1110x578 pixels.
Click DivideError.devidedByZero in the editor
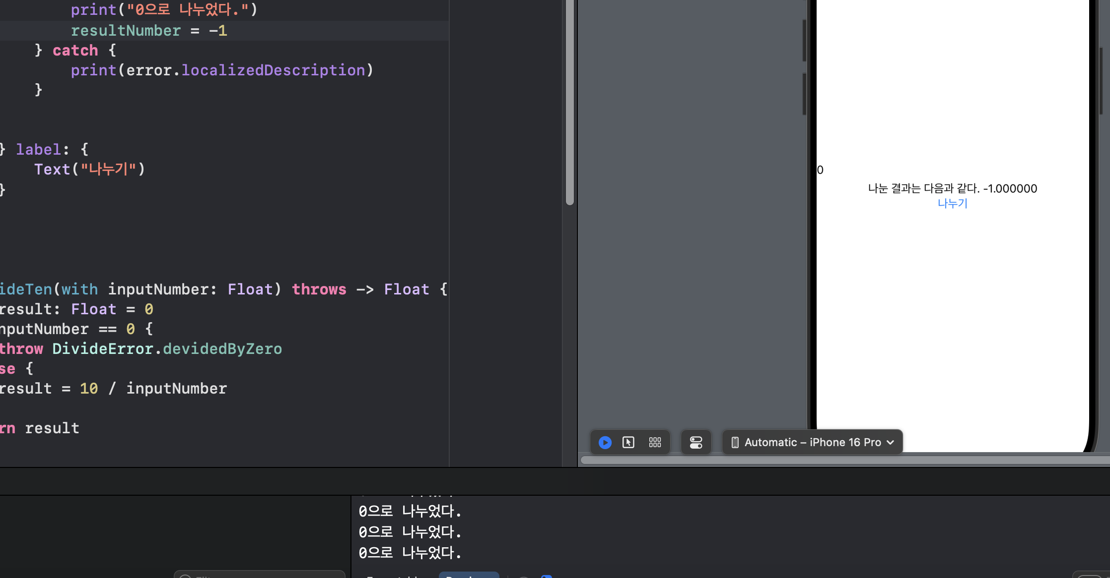point(167,349)
